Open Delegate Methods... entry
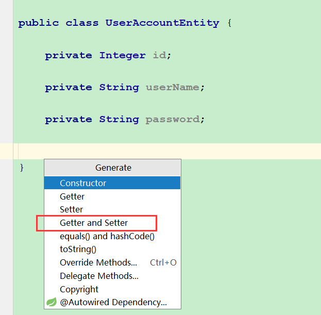Viewport: 321px width, 315px height. (x=112, y=276)
